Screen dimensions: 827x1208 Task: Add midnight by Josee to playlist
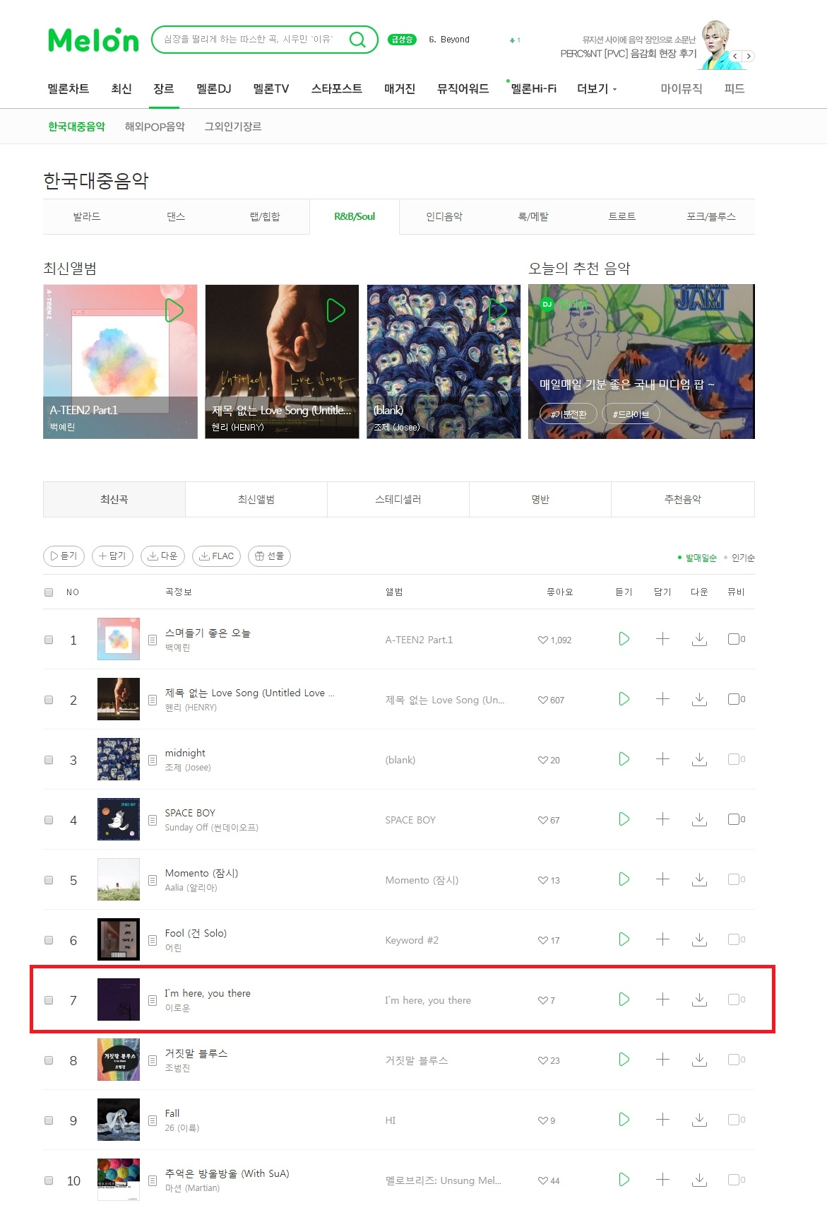point(662,759)
